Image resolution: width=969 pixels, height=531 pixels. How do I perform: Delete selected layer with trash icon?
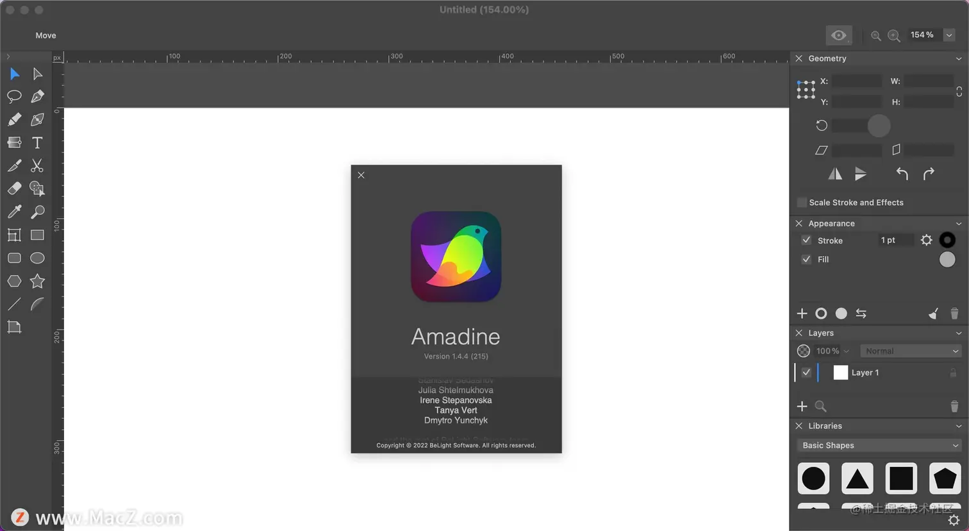(954, 406)
